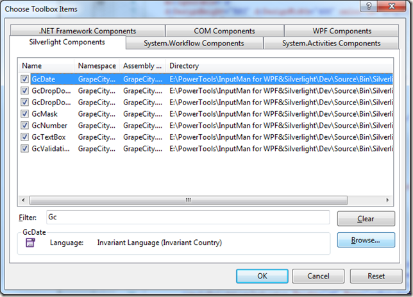
Task: Switch to the WPF Components tab
Action: coord(342,31)
